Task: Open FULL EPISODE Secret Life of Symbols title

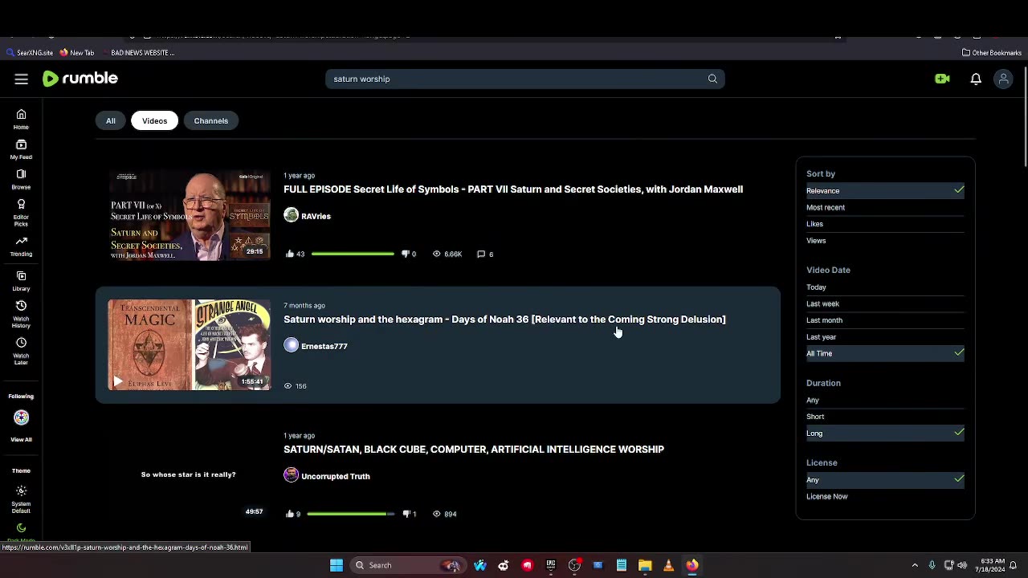Action: tap(513, 189)
